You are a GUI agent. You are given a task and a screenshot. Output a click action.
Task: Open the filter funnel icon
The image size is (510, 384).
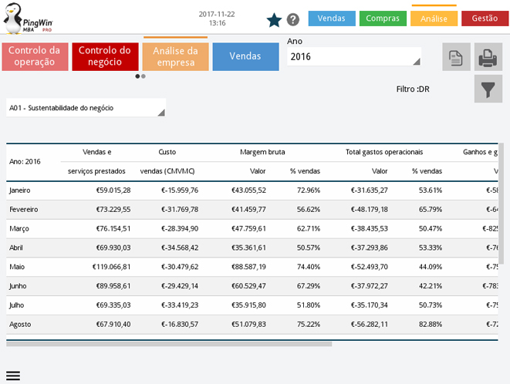(x=488, y=89)
